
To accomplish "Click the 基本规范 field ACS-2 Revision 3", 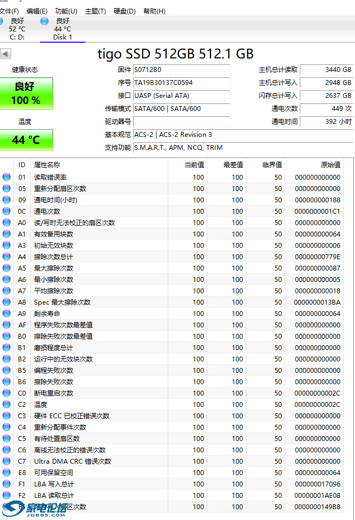I will tap(243, 134).
